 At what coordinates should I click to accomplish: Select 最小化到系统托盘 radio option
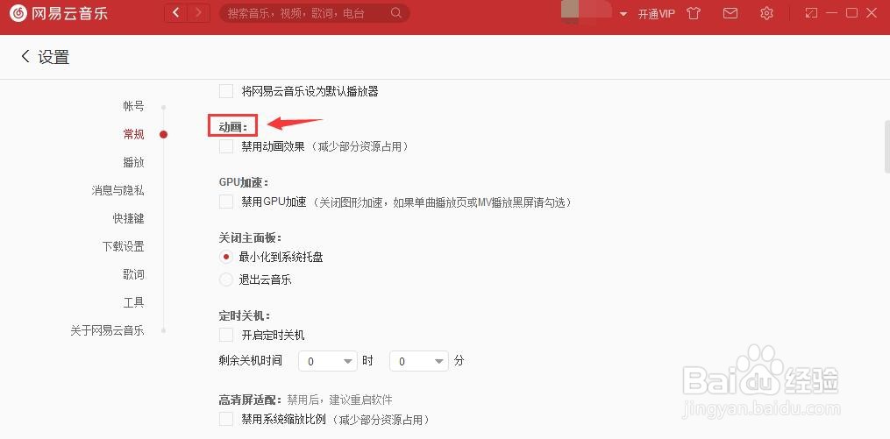pyautogui.click(x=226, y=257)
